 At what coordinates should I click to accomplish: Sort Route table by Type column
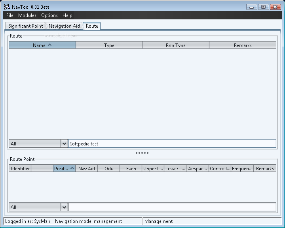tap(109, 45)
